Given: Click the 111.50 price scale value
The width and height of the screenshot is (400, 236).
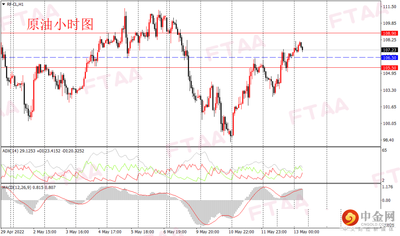Looking at the screenshot, I should pos(390,7).
